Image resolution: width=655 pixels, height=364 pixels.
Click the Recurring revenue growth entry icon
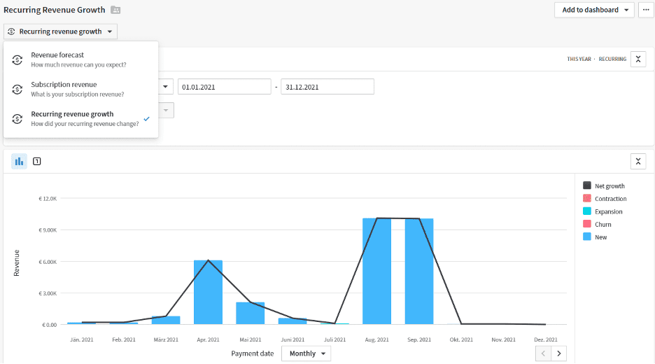(x=17, y=119)
